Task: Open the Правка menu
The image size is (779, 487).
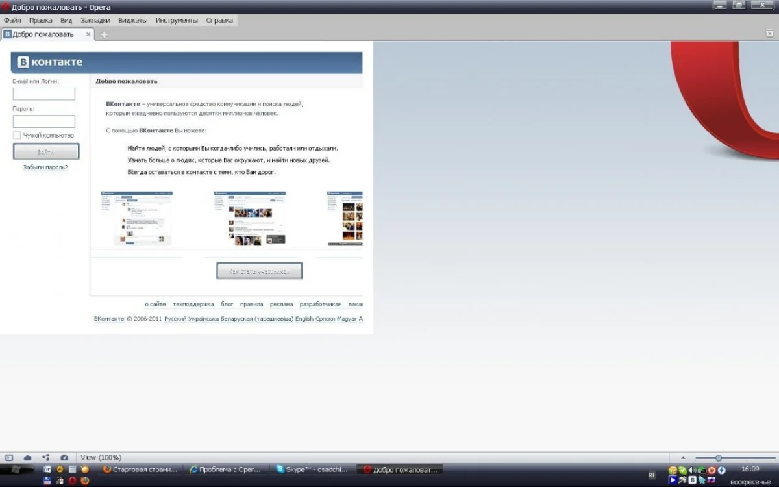Action: coord(41,20)
